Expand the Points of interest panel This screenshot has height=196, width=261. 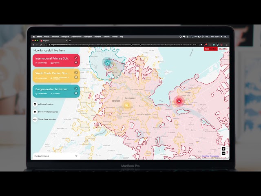coord(76,156)
